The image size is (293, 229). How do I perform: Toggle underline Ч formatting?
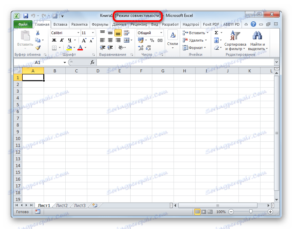coord(69,40)
